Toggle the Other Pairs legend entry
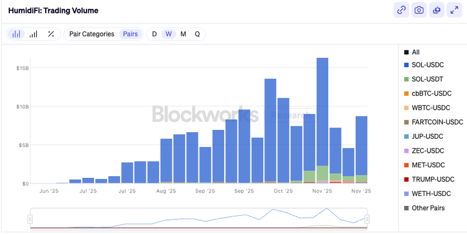Screen dimensions: 467x234 428,208
